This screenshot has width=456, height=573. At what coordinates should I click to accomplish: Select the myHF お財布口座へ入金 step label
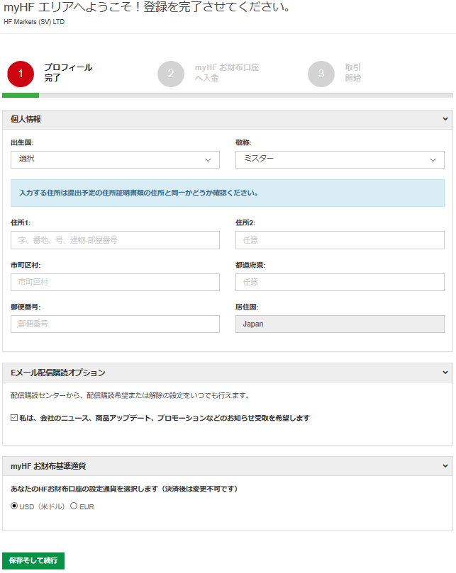226,73
